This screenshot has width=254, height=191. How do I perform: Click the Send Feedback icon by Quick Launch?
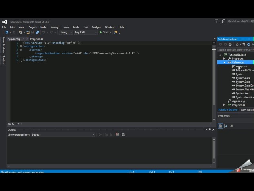[x=223, y=21]
